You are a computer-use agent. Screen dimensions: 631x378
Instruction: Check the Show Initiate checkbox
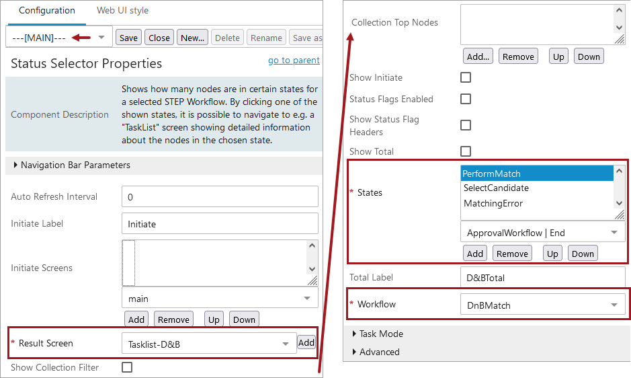[466, 77]
